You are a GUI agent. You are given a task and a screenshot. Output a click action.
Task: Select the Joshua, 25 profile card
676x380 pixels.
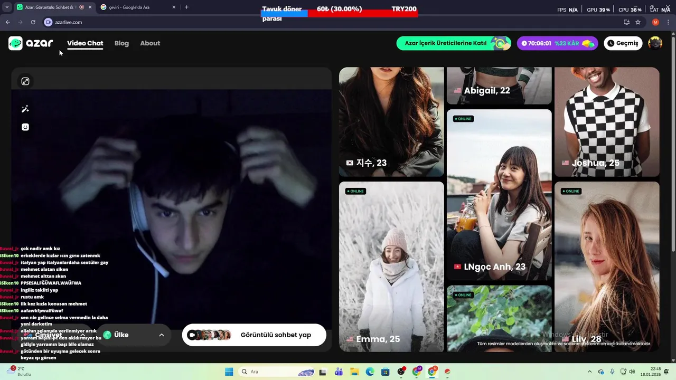click(607, 122)
